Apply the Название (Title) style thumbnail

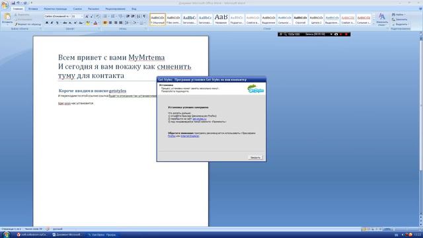click(221, 19)
